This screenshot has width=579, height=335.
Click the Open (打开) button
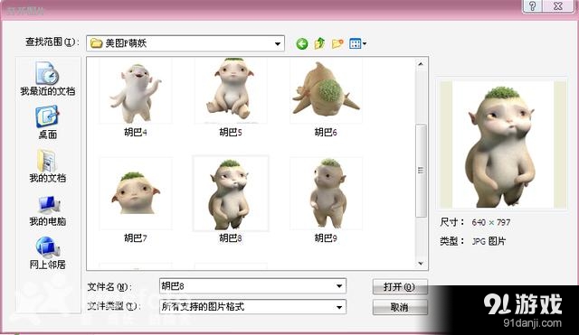400,287
